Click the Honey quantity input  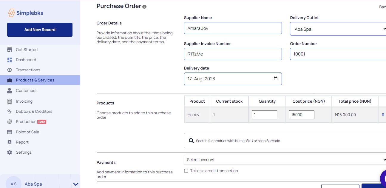point(264,115)
